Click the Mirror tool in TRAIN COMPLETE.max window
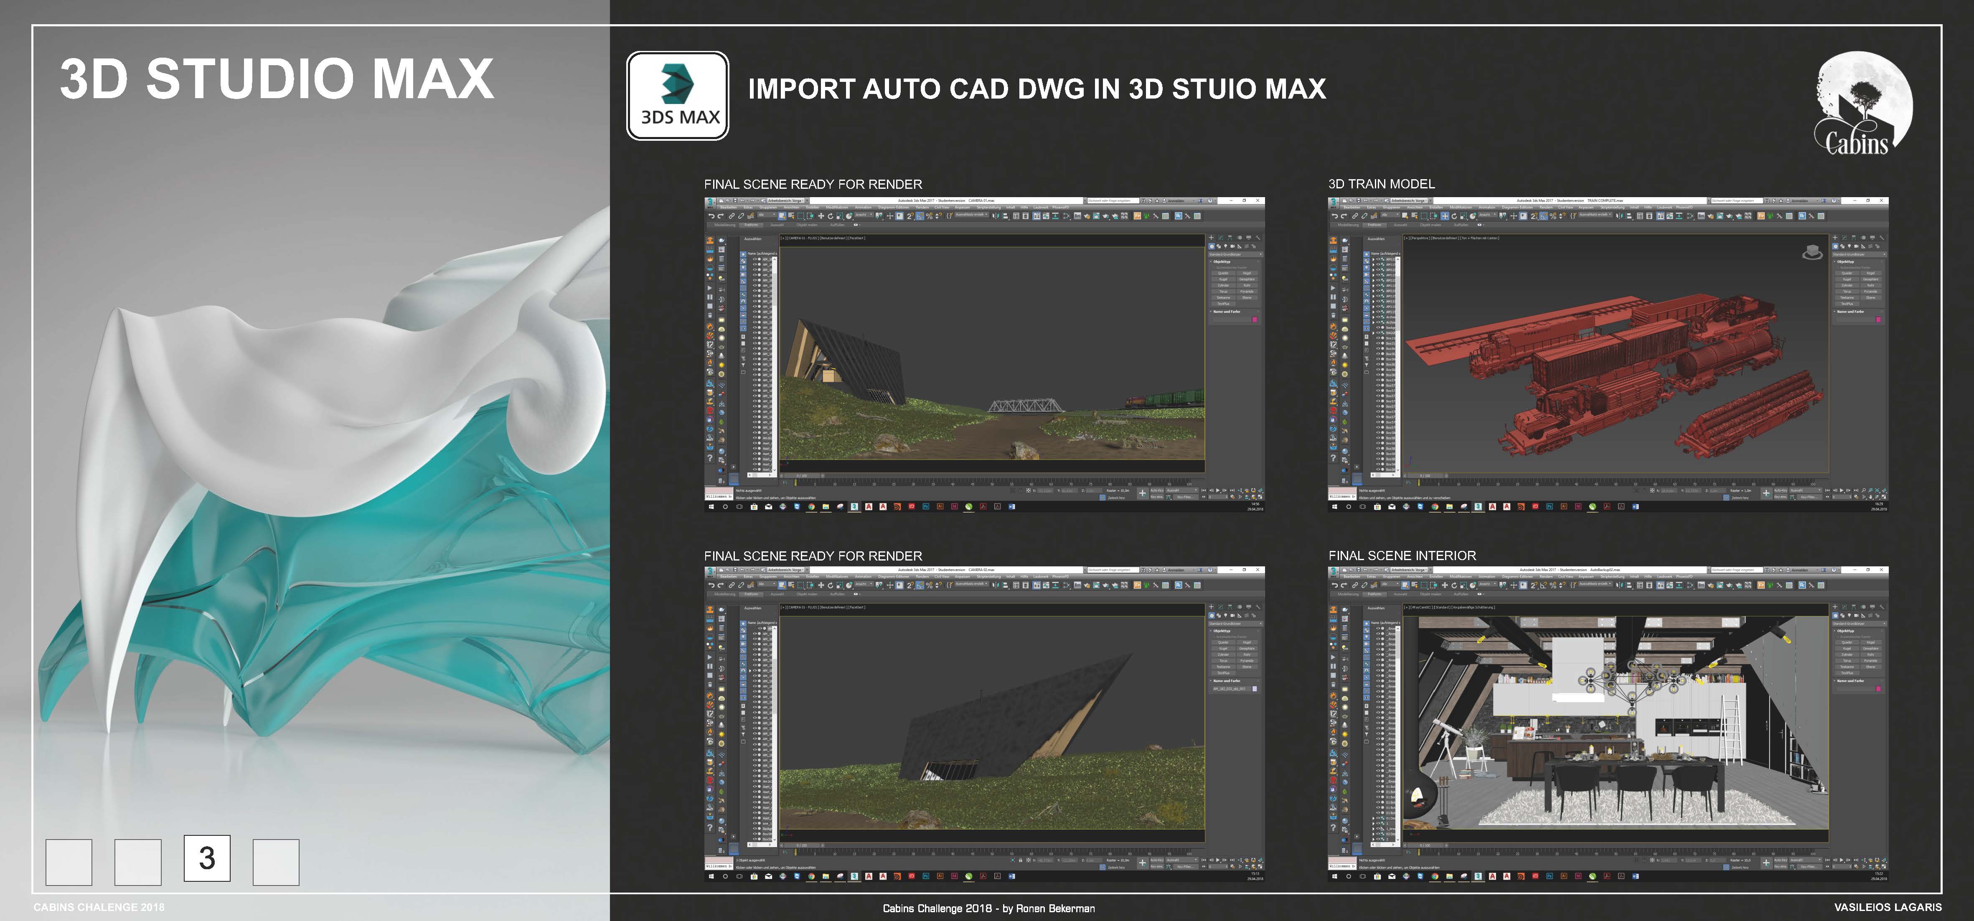The height and width of the screenshot is (921, 1974). [x=1619, y=216]
